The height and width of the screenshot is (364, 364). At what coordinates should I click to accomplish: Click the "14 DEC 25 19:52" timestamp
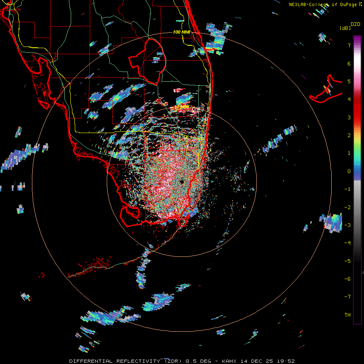click(x=267, y=361)
